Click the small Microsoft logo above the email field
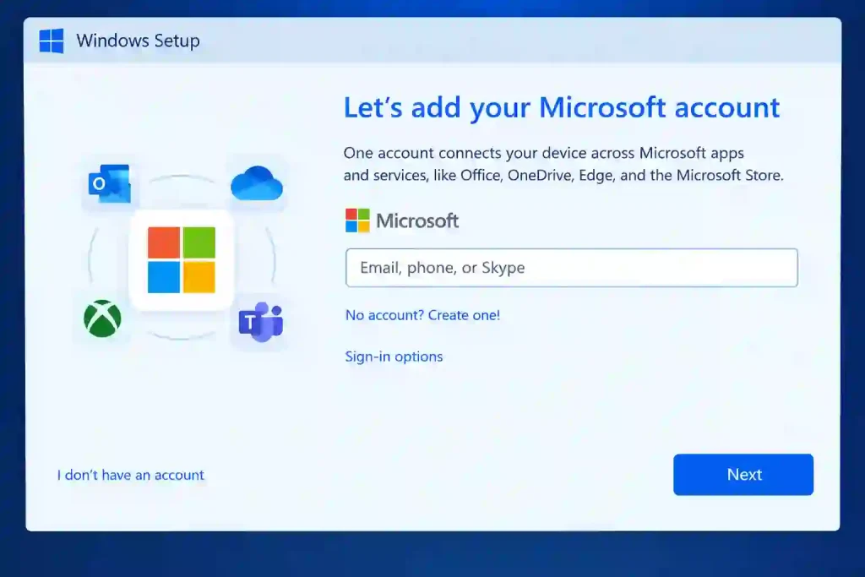 (x=357, y=220)
